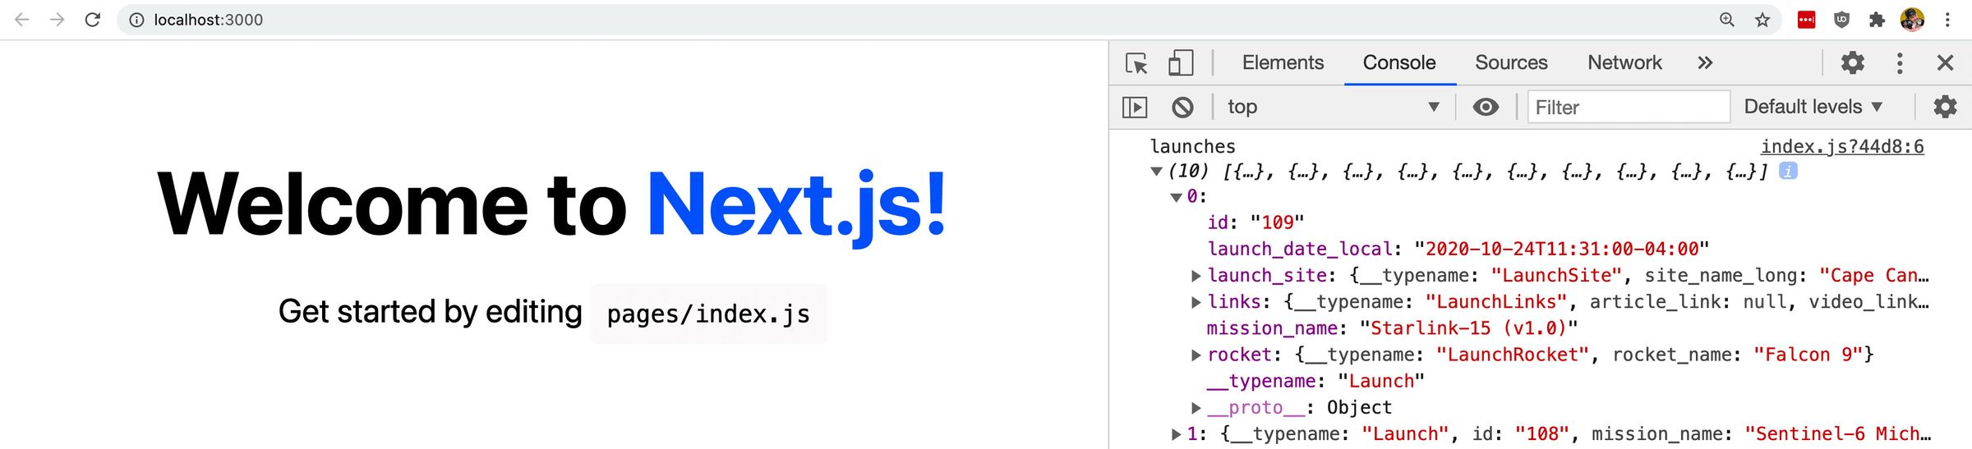The width and height of the screenshot is (1972, 449).
Task: Open the top JavaScript context dropdown
Action: [1334, 107]
